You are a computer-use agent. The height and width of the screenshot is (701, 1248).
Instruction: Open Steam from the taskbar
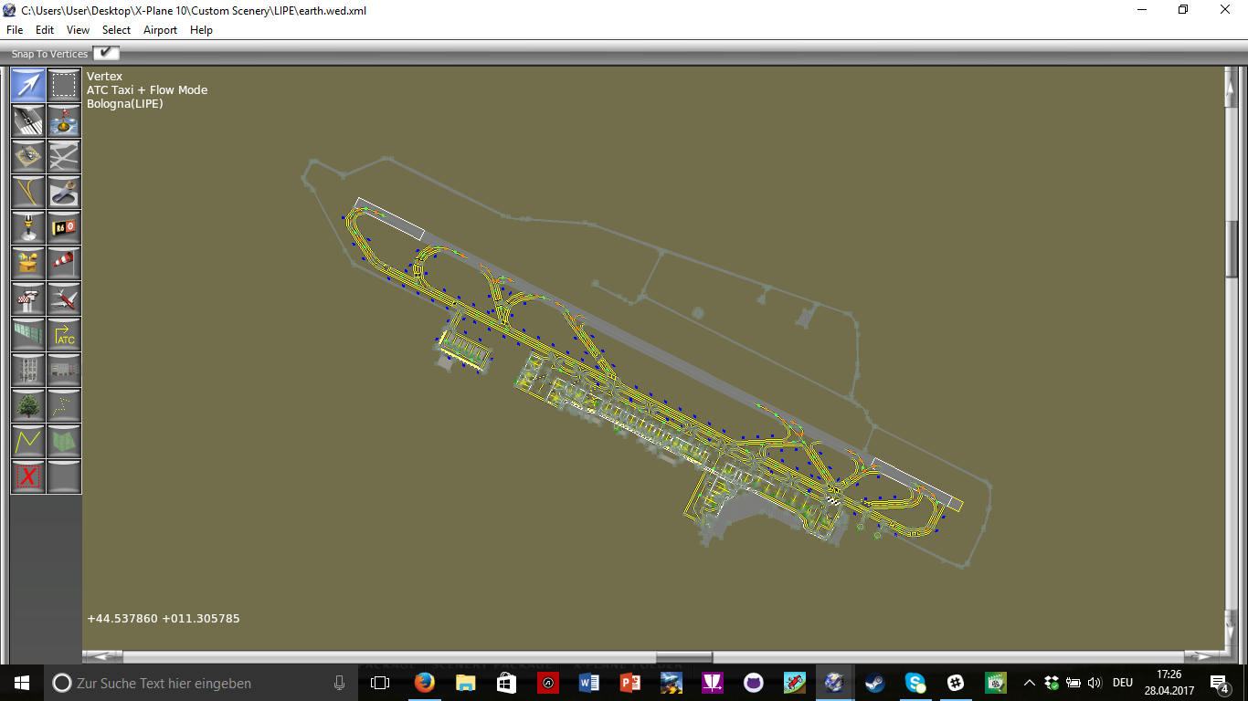[874, 683]
